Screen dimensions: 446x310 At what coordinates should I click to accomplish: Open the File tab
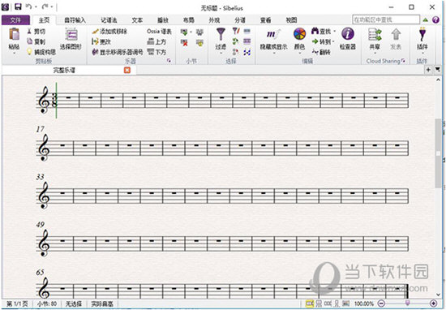[15, 20]
